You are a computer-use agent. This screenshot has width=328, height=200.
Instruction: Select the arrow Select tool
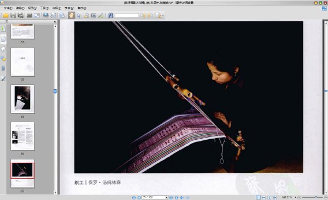click(x=79, y=15)
